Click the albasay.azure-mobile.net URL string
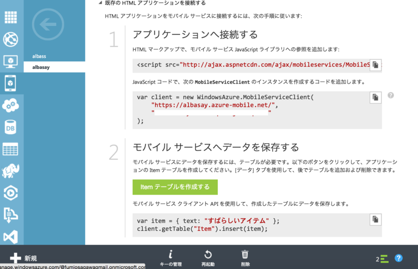 (213, 105)
